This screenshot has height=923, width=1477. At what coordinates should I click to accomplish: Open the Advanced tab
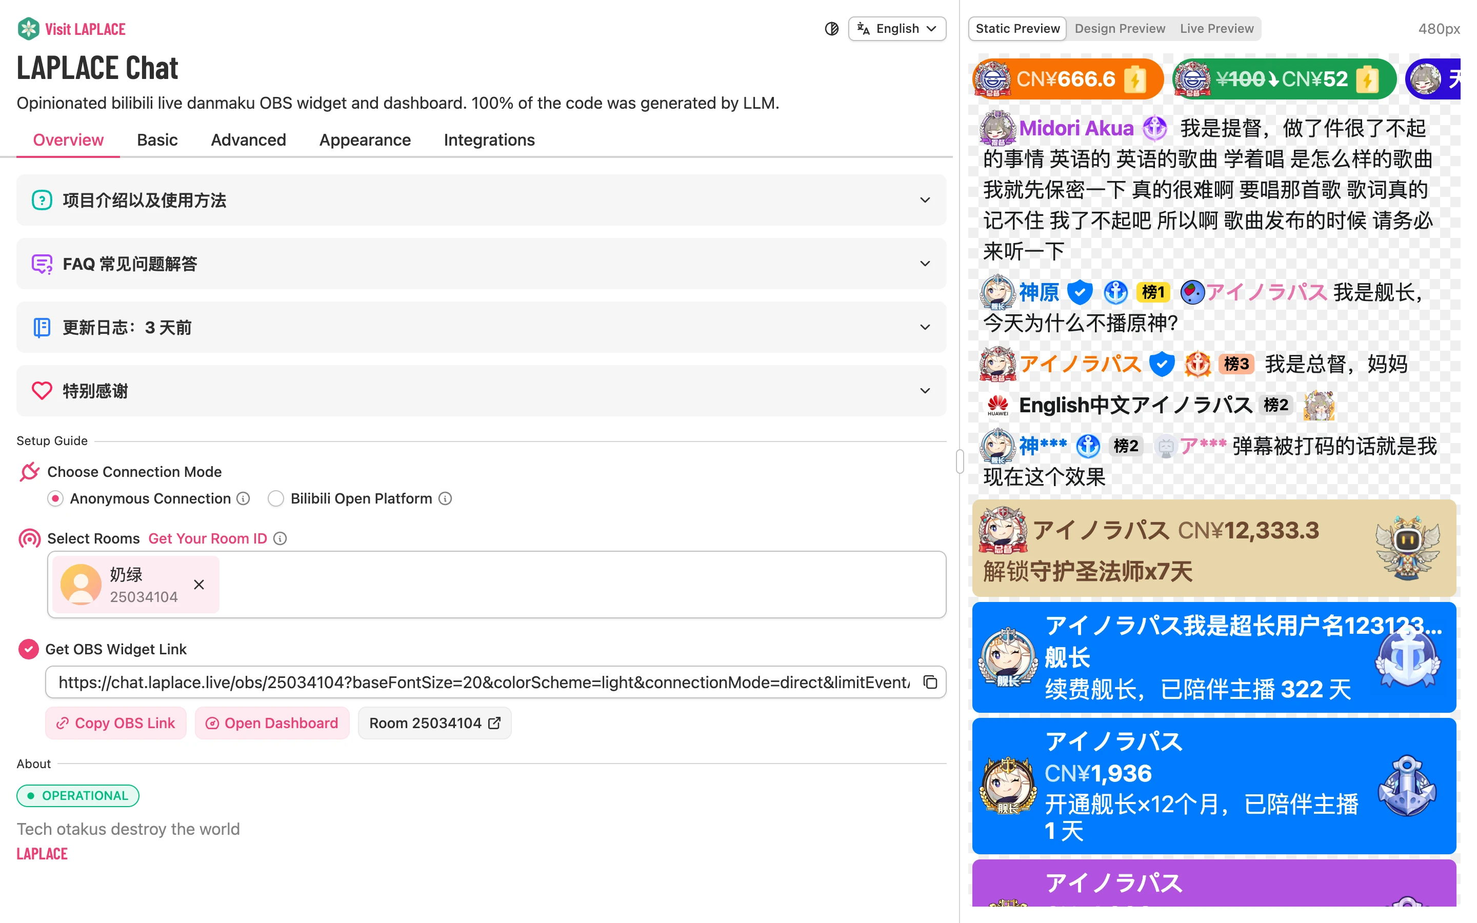pyautogui.click(x=248, y=140)
